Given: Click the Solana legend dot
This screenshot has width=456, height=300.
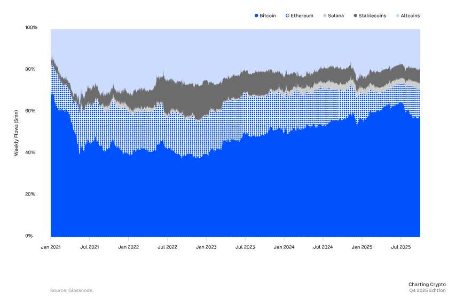Looking at the screenshot, I should coord(325,16).
